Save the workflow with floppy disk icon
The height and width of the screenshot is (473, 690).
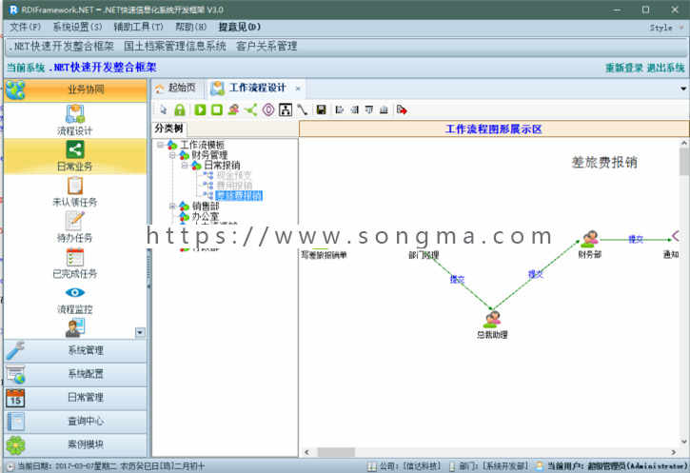click(322, 109)
